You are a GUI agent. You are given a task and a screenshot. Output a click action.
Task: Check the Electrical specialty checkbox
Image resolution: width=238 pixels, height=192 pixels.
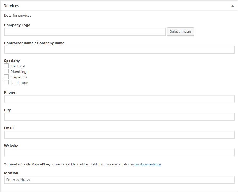[7, 66]
